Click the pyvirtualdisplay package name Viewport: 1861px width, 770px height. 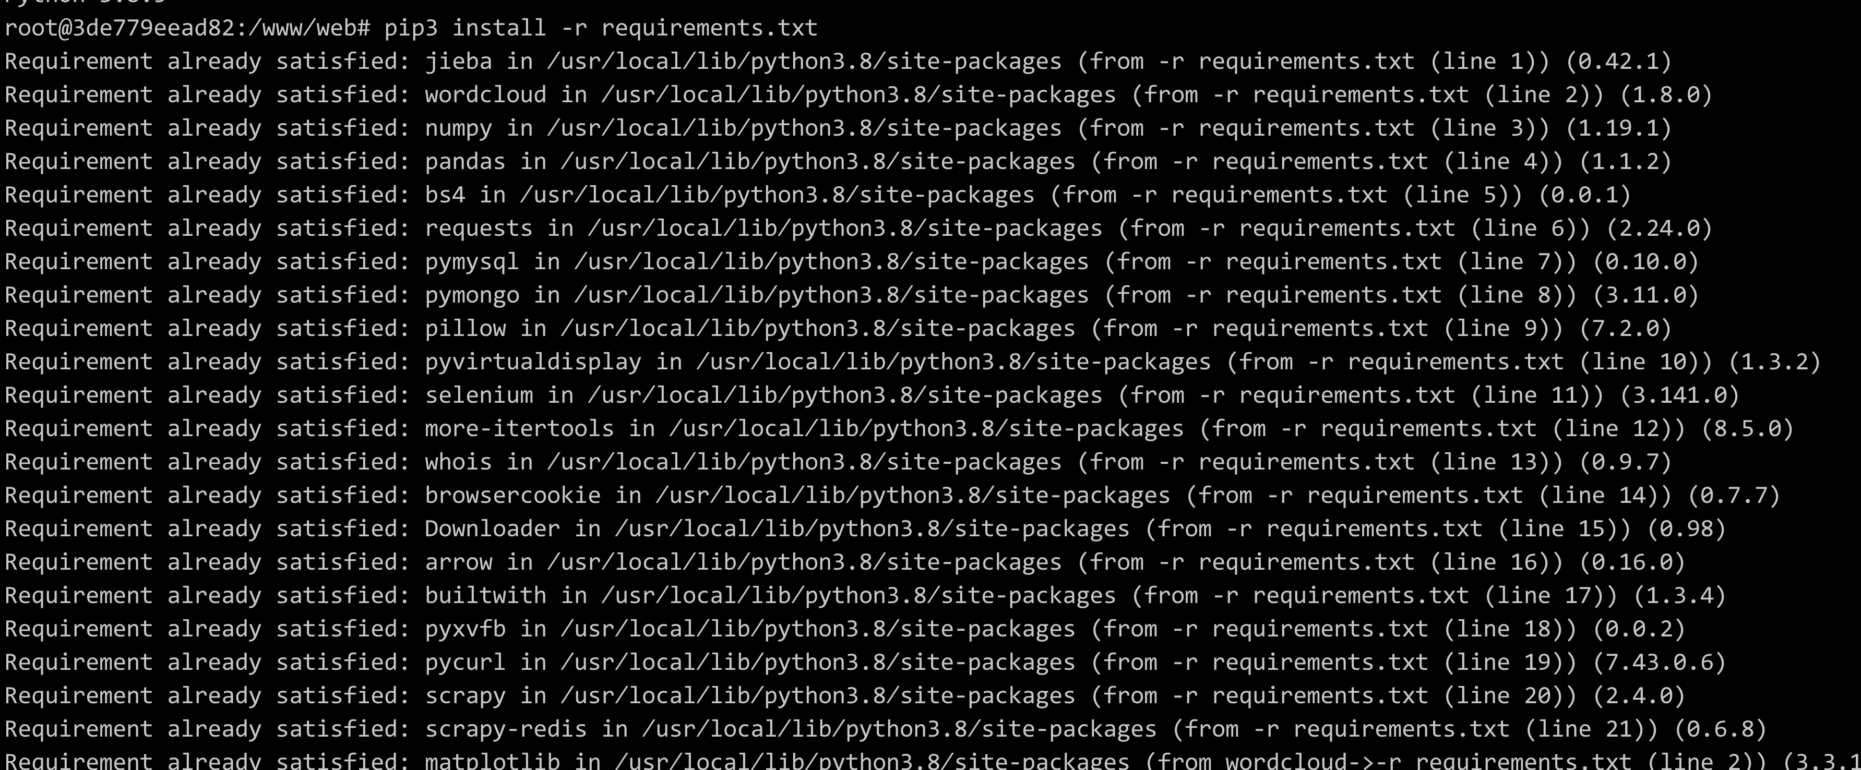click(532, 361)
